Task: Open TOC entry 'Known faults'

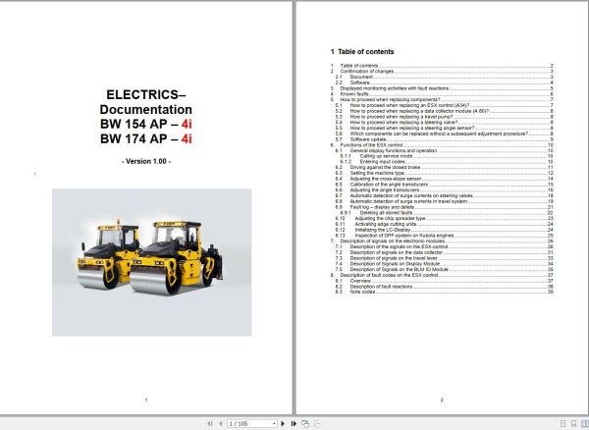Action: tap(442, 94)
